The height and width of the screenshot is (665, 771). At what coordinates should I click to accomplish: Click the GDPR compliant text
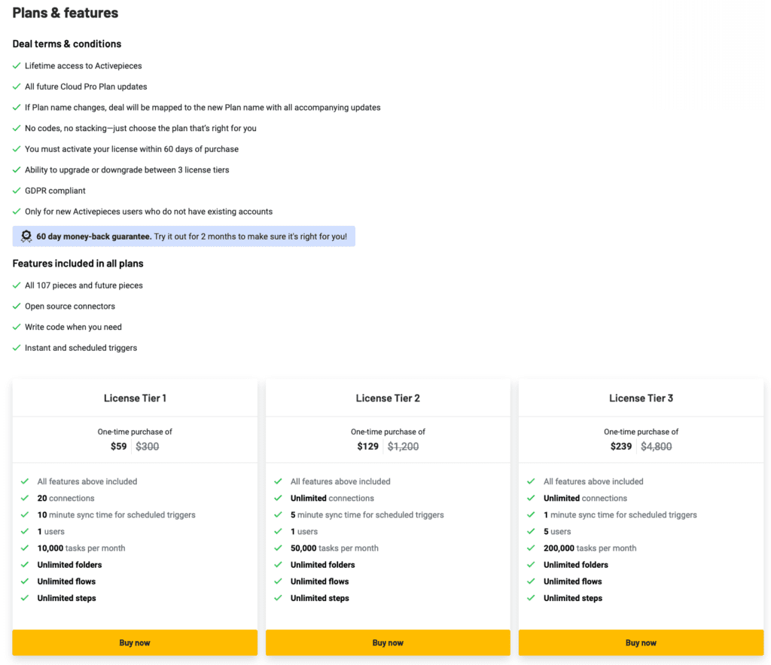pyautogui.click(x=55, y=191)
